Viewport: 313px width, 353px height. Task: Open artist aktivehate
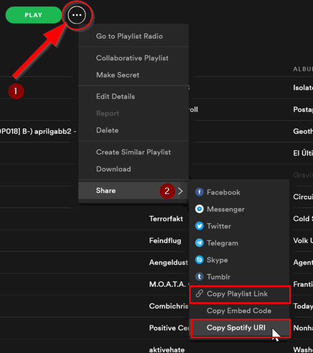(167, 350)
